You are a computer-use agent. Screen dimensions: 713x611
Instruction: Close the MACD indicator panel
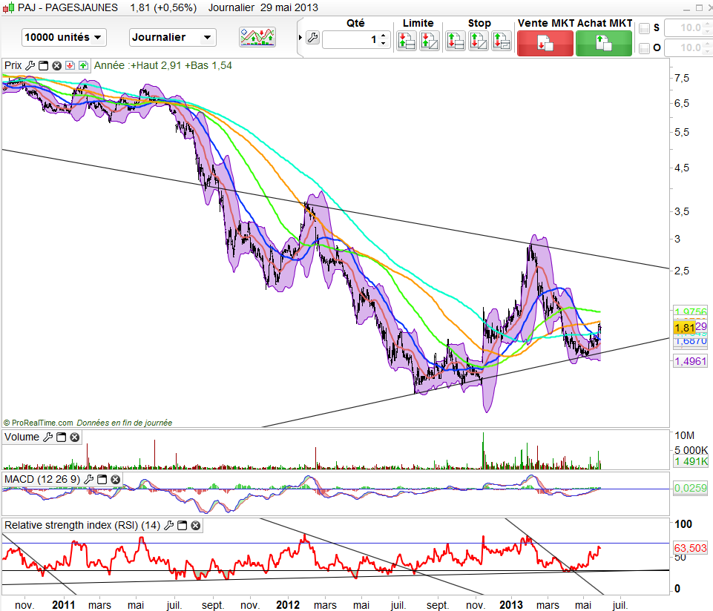[x=116, y=480]
